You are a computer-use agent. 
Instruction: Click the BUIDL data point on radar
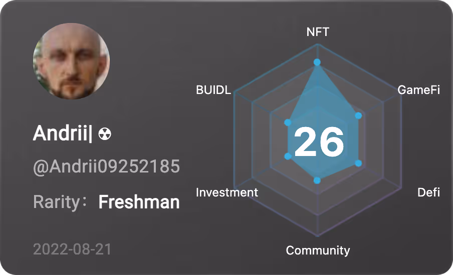click(x=288, y=122)
